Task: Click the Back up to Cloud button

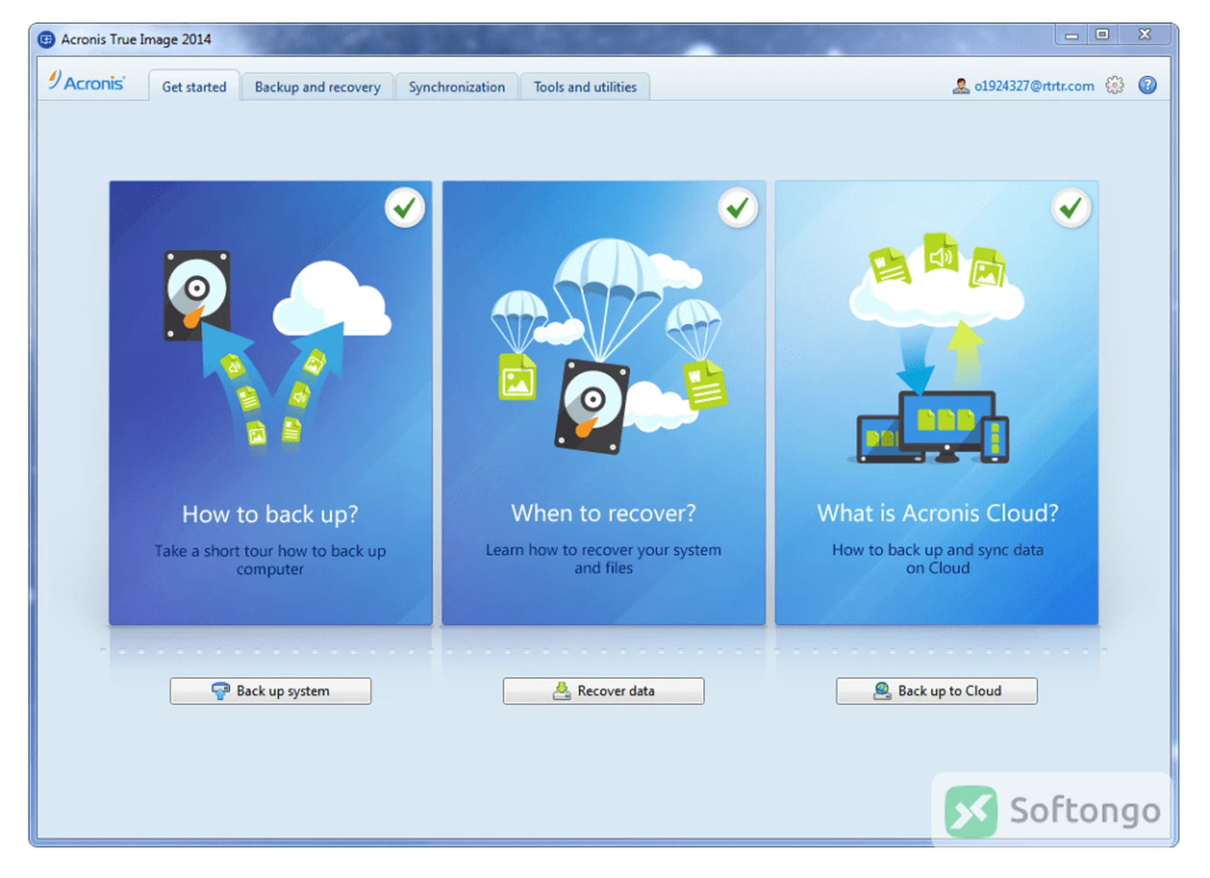Action: [x=936, y=691]
